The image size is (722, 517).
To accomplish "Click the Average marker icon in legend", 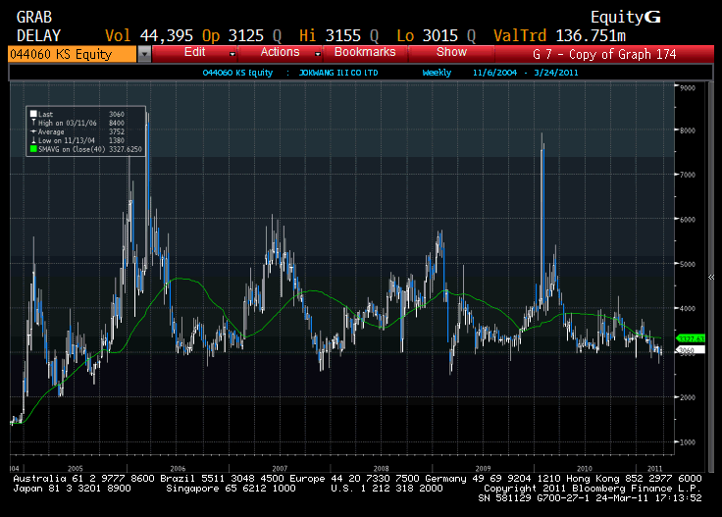I will tap(32, 130).
